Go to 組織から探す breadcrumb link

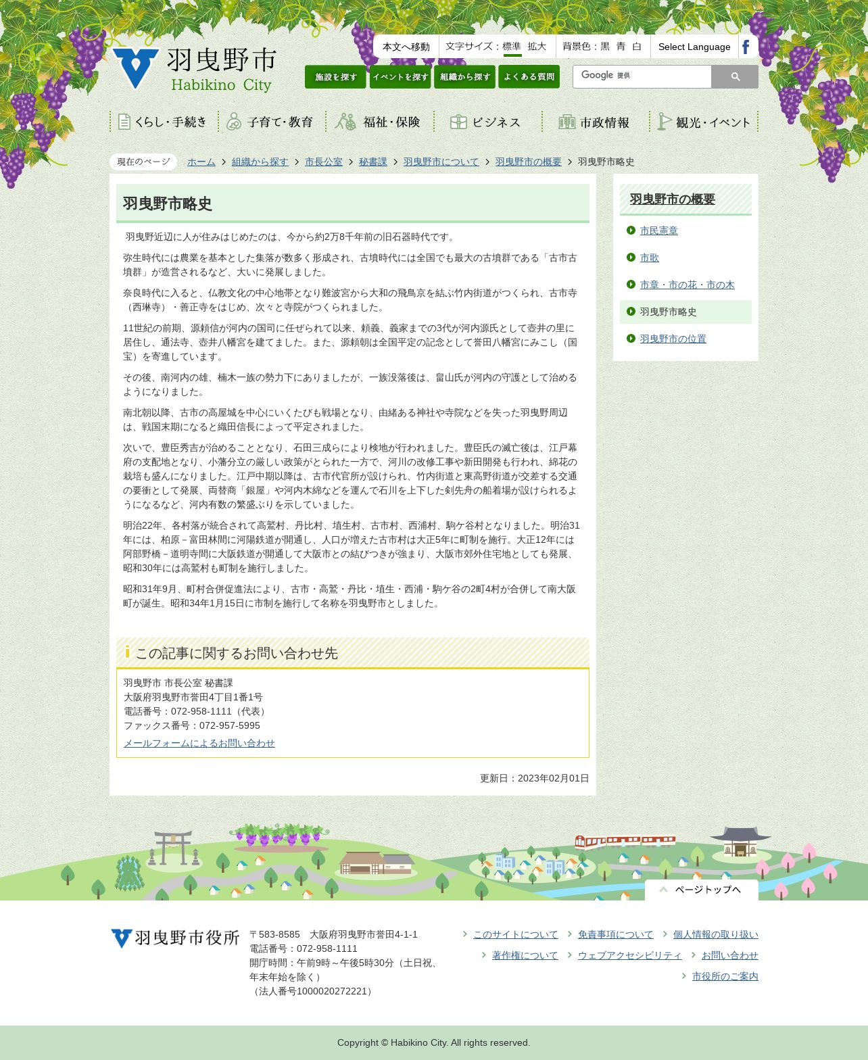(260, 162)
